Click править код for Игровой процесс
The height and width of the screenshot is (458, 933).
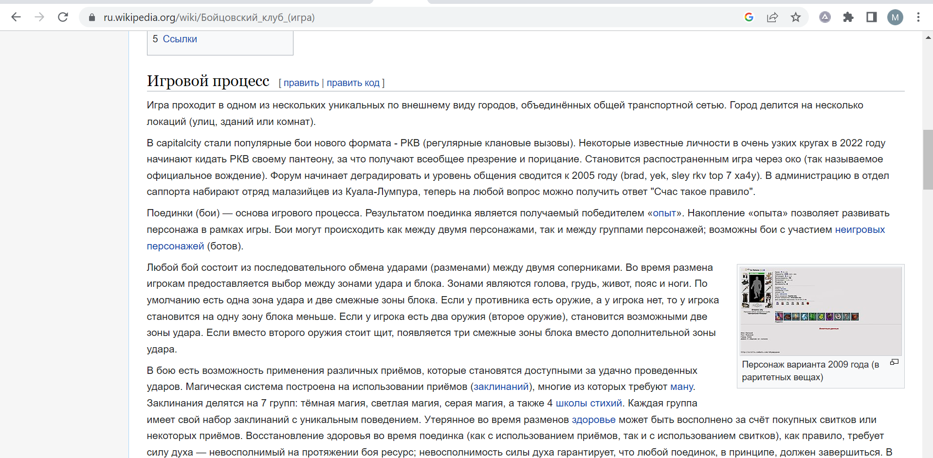coord(353,83)
